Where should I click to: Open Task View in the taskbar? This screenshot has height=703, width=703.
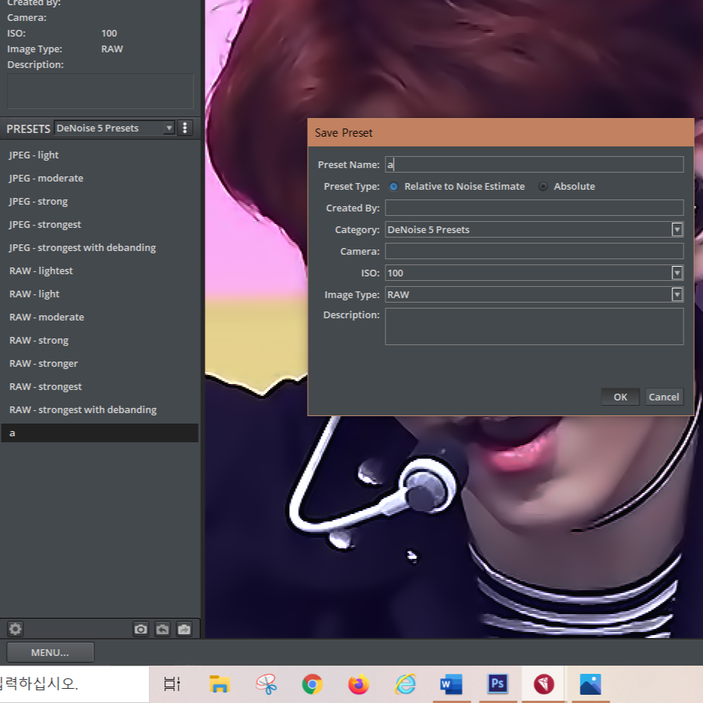[x=172, y=684]
